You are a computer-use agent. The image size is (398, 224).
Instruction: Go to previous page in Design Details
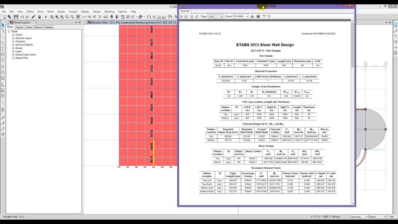(186, 16)
